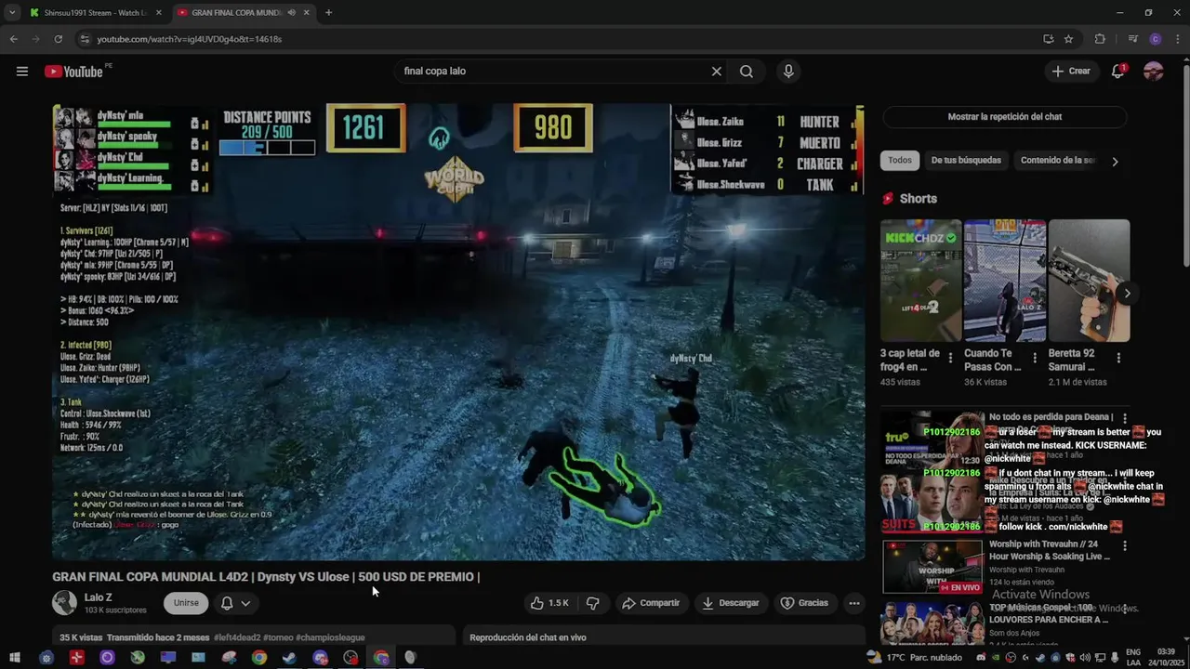Viewport: 1190px width, 669px height.
Task: Open the account avatar menu
Action: (x=1154, y=72)
